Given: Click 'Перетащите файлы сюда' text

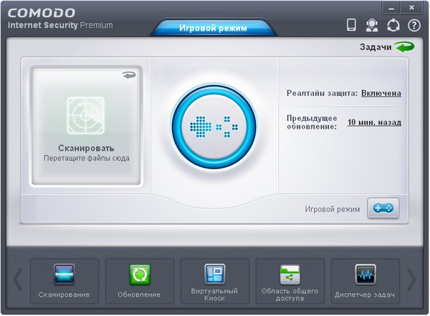Looking at the screenshot, I should pyautogui.click(x=87, y=158).
